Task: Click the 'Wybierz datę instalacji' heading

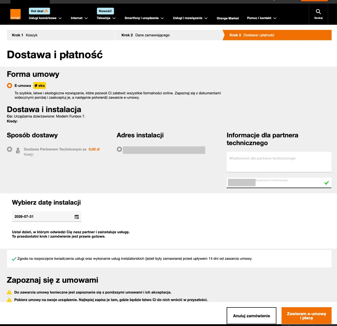Action: [x=46, y=202]
